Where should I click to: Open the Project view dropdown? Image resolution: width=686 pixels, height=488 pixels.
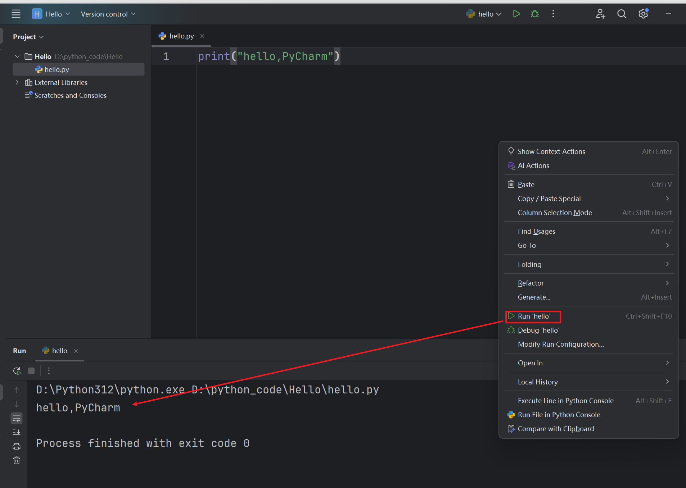(x=28, y=37)
